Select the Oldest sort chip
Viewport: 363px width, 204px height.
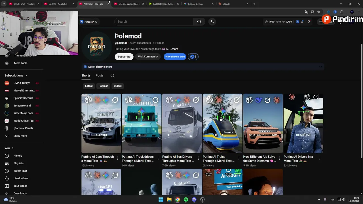[118, 86]
